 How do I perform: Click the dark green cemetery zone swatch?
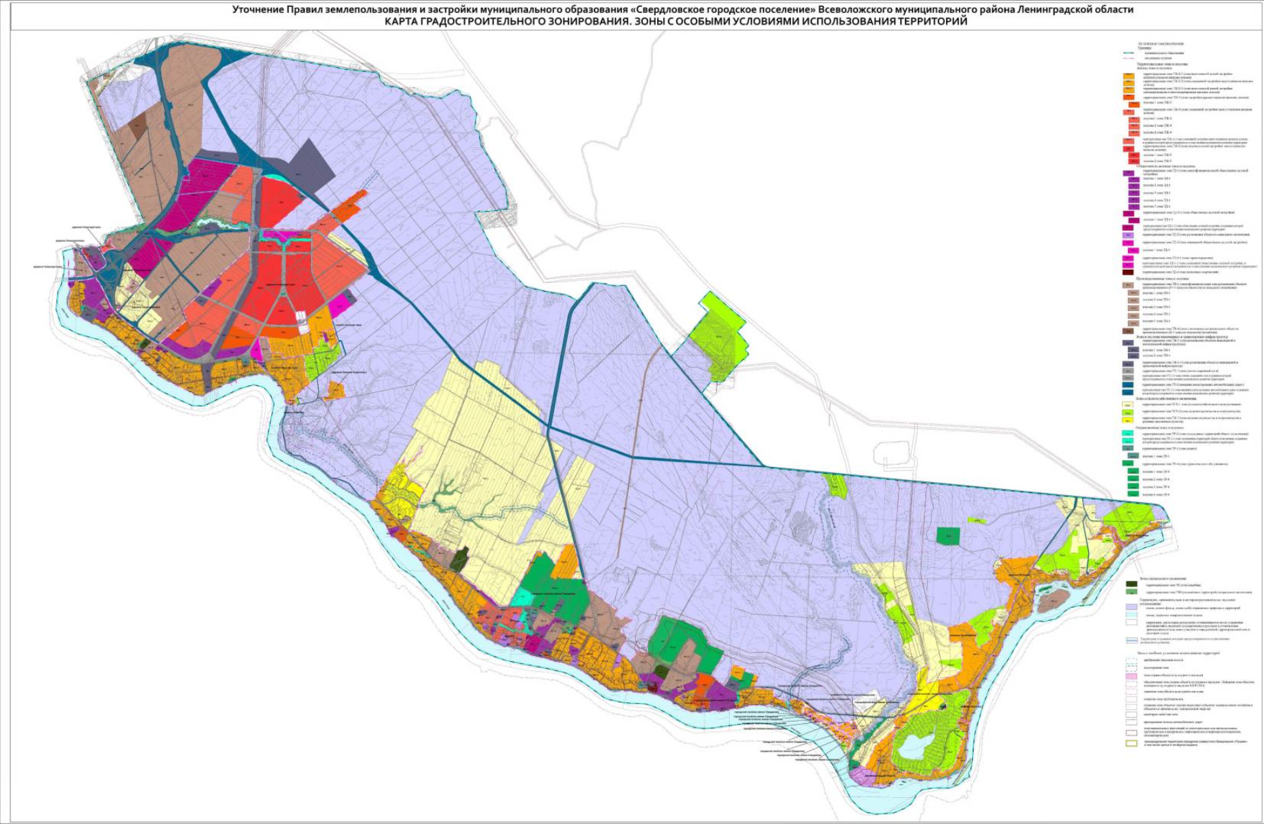tap(1131, 584)
